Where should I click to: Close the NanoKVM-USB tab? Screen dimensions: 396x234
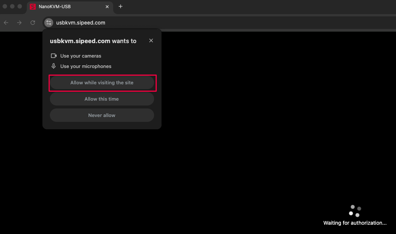(x=107, y=7)
